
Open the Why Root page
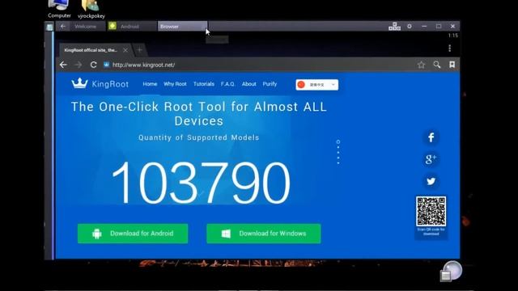[x=175, y=84]
